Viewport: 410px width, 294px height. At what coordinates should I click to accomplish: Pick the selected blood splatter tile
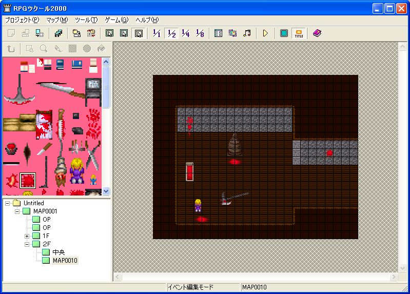[28, 180]
